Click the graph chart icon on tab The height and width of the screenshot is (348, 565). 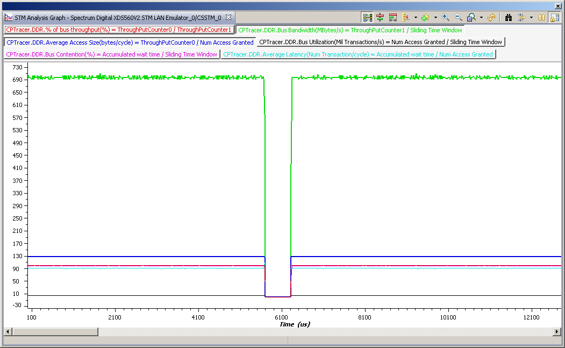[x=9, y=17]
